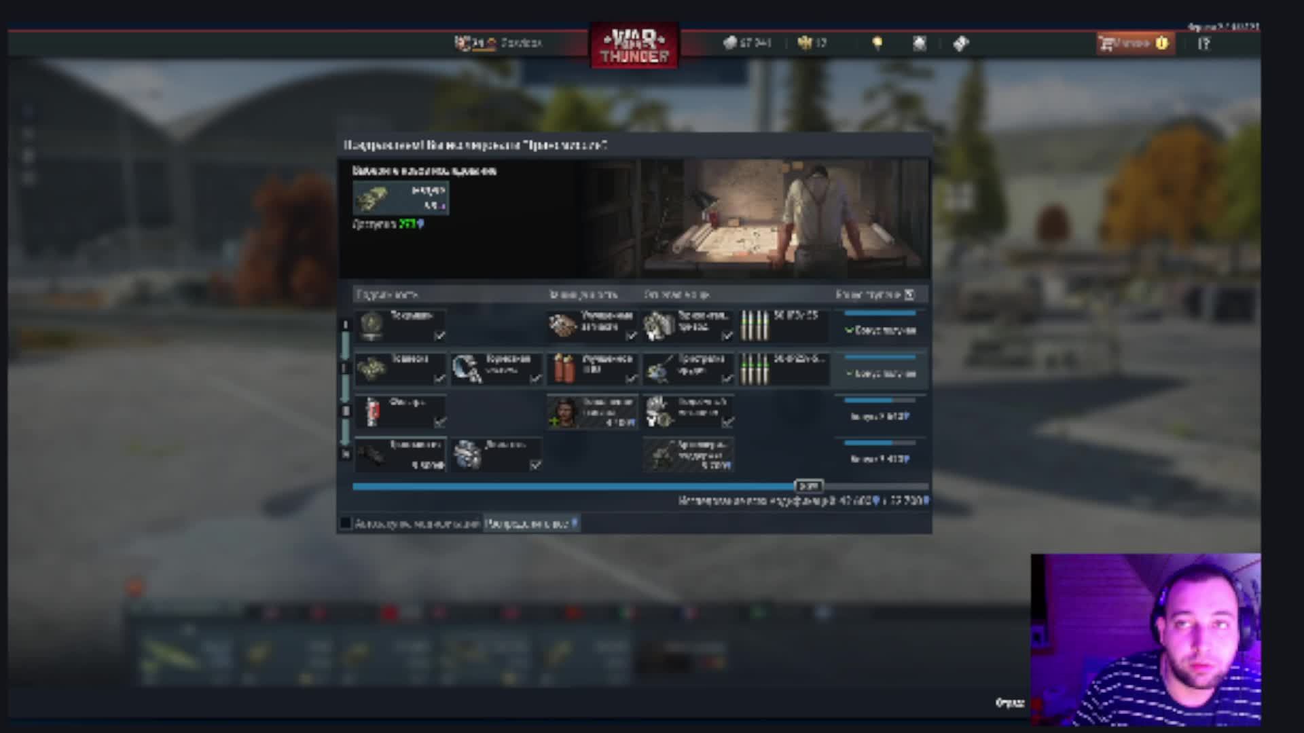
Task: Toggle the icon beside group bonus header
Action: point(909,295)
